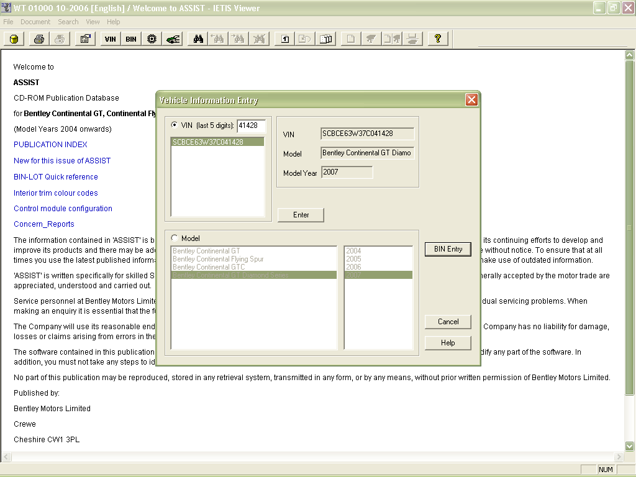Select Bentley Continental GT Diamond Series row
Viewport: 636px width, 477px height.
coord(254,275)
